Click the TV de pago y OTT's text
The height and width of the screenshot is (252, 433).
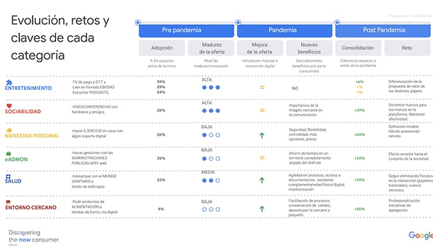(x=89, y=82)
